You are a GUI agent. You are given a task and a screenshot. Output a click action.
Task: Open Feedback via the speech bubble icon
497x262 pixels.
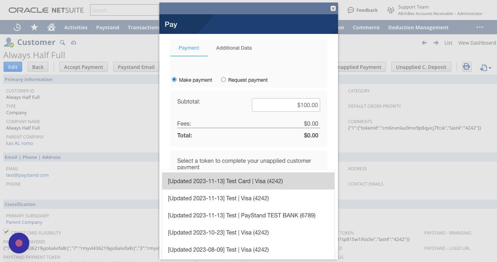point(351,10)
